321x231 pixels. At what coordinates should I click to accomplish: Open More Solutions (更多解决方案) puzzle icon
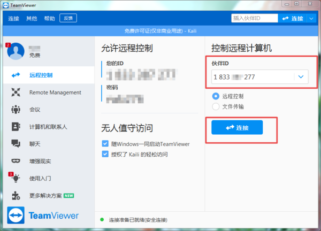[x=16, y=195]
